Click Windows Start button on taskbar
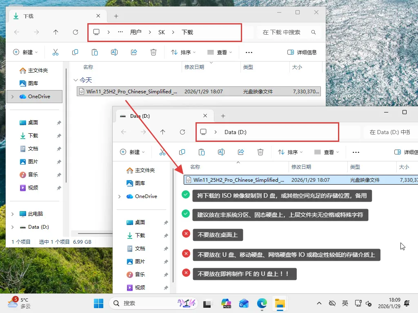 [99, 303]
